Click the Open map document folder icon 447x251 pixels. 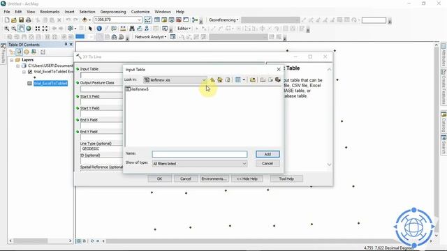click(14, 20)
